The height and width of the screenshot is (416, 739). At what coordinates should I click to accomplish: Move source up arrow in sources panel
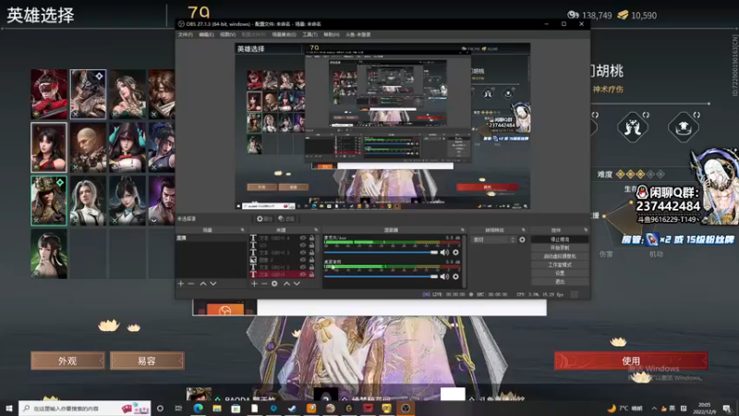[286, 284]
